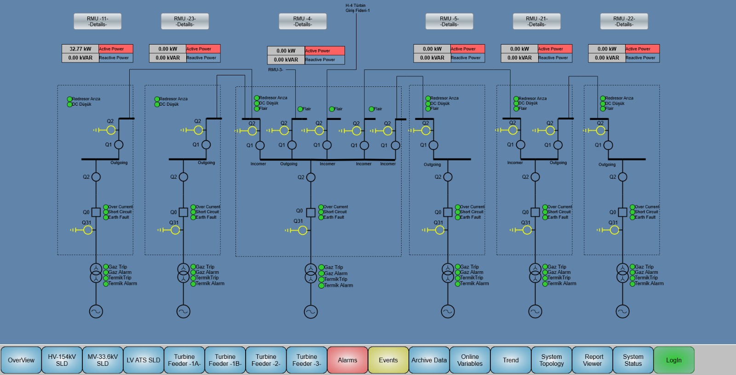The image size is (736, 375).
Task: Click the RMU-11 transformer symbol
Action: coord(96,273)
